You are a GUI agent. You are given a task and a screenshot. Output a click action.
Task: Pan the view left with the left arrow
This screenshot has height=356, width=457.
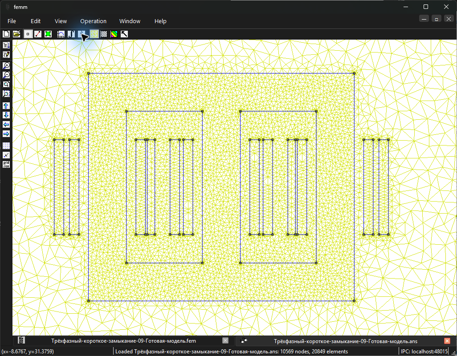point(6,125)
